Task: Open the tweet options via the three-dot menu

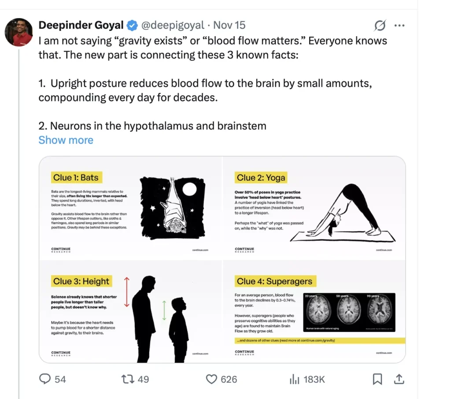Action: 400,25
